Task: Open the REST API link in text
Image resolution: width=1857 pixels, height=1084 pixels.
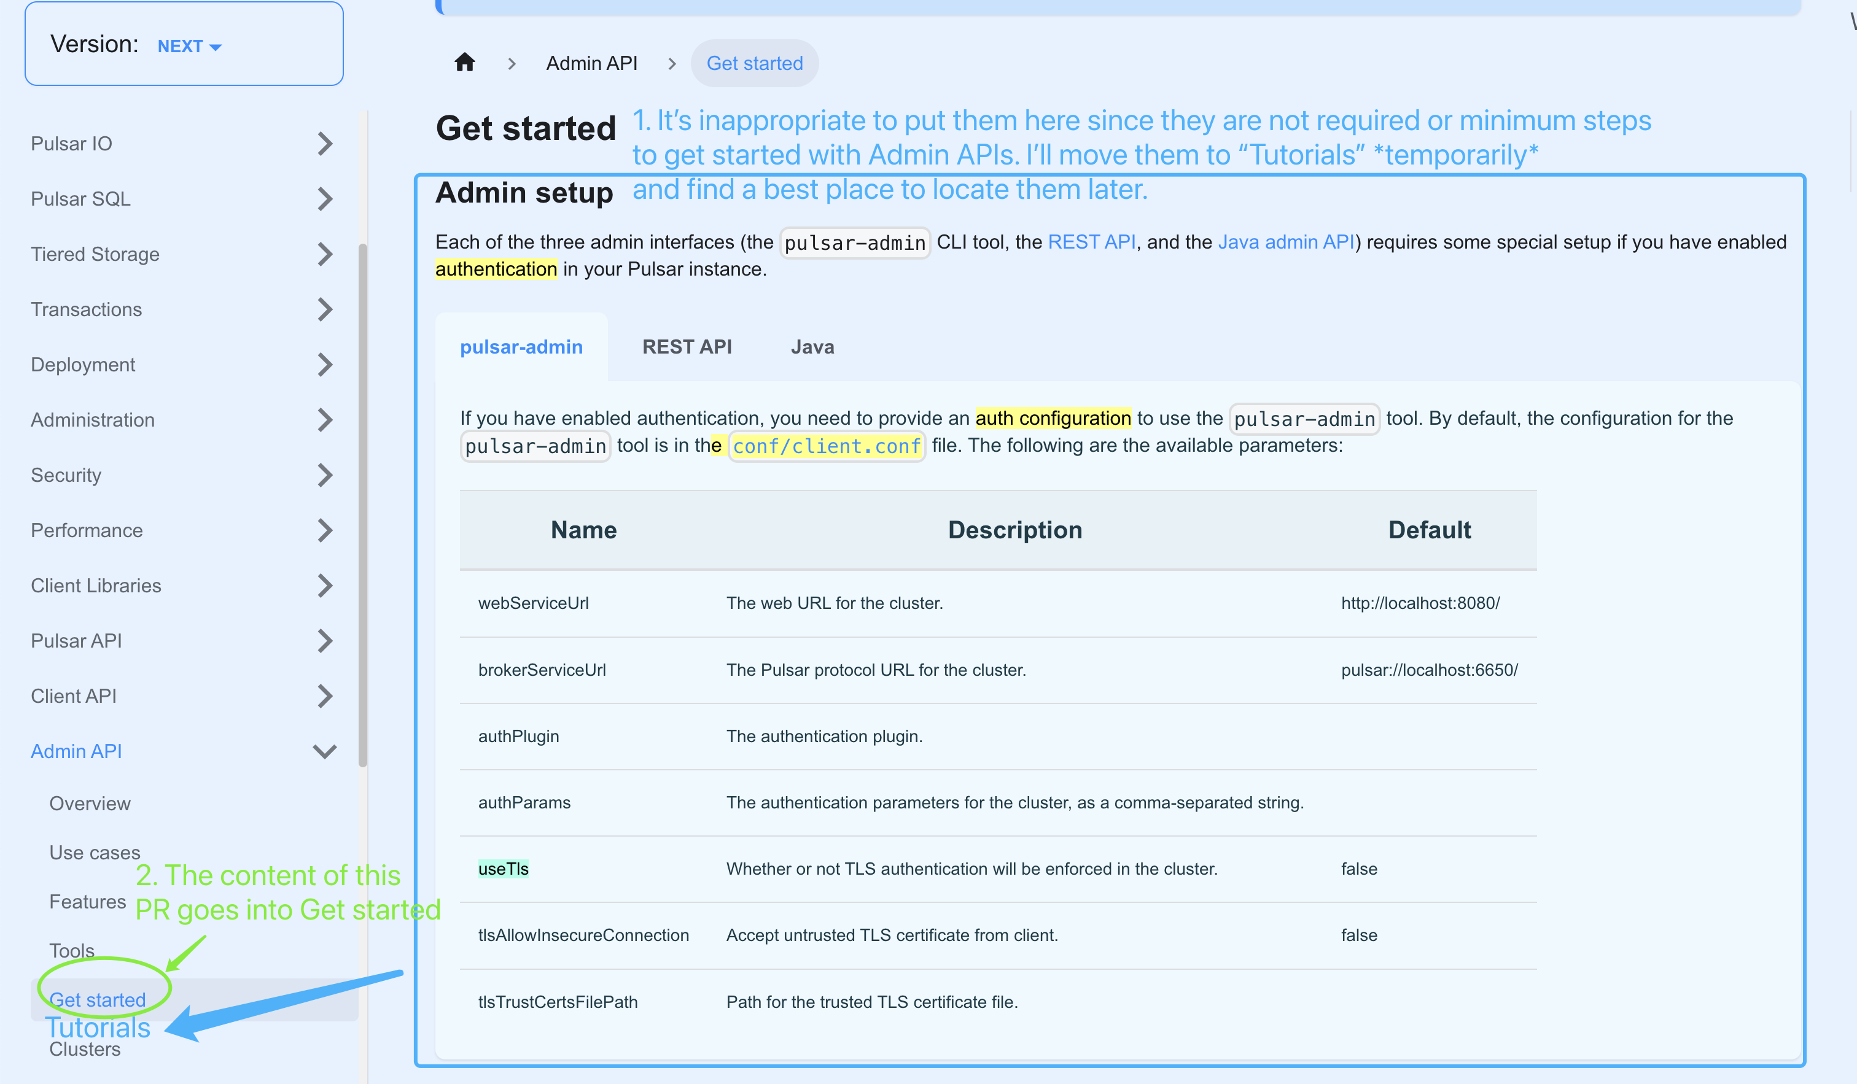Action: (x=1091, y=242)
